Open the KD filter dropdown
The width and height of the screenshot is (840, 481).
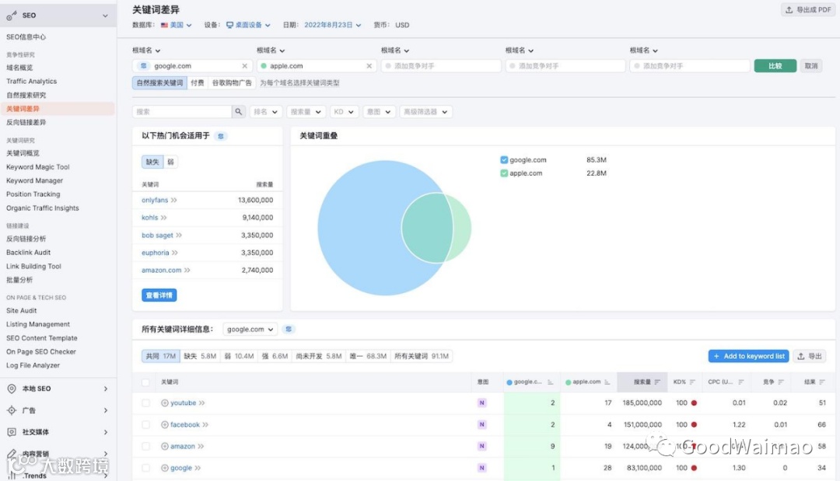click(344, 111)
